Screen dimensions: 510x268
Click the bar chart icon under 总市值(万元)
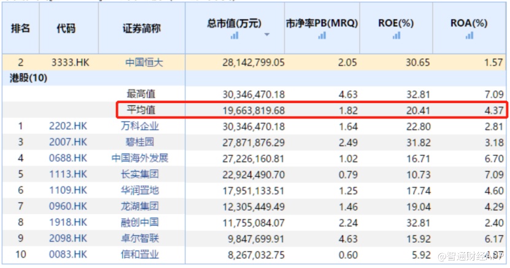[x=234, y=35]
